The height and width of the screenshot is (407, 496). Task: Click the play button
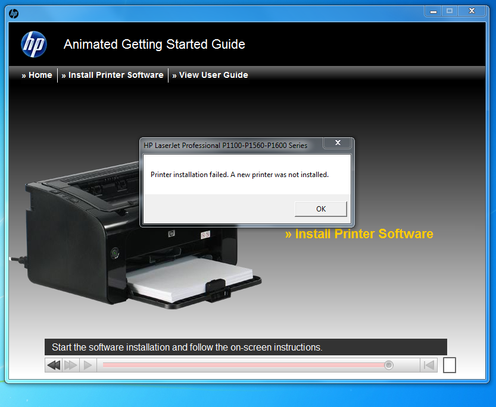click(88, 365)
